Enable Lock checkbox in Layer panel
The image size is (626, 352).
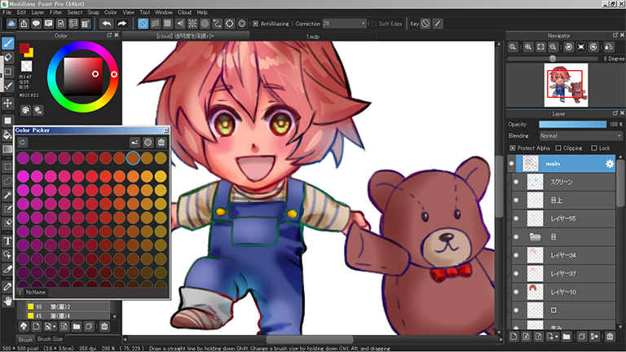(x=593, y=148)
